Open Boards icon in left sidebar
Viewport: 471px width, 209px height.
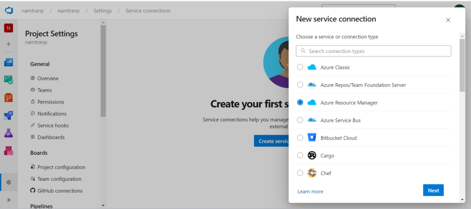(8, 62)
